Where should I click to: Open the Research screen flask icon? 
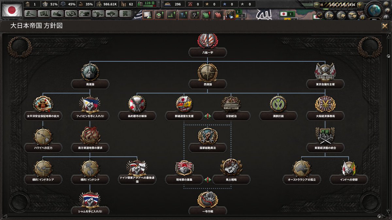pos(44,14)
